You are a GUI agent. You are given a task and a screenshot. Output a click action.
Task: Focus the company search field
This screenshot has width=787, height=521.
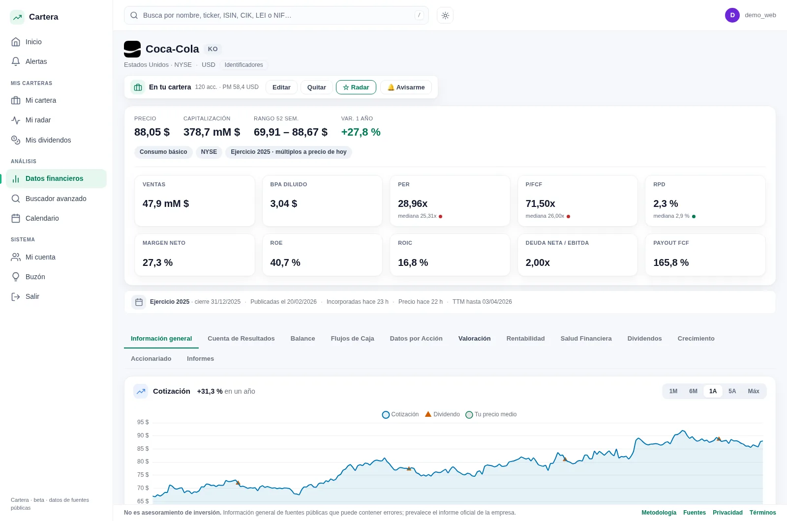pyautogui.click(x=276, y=15)
